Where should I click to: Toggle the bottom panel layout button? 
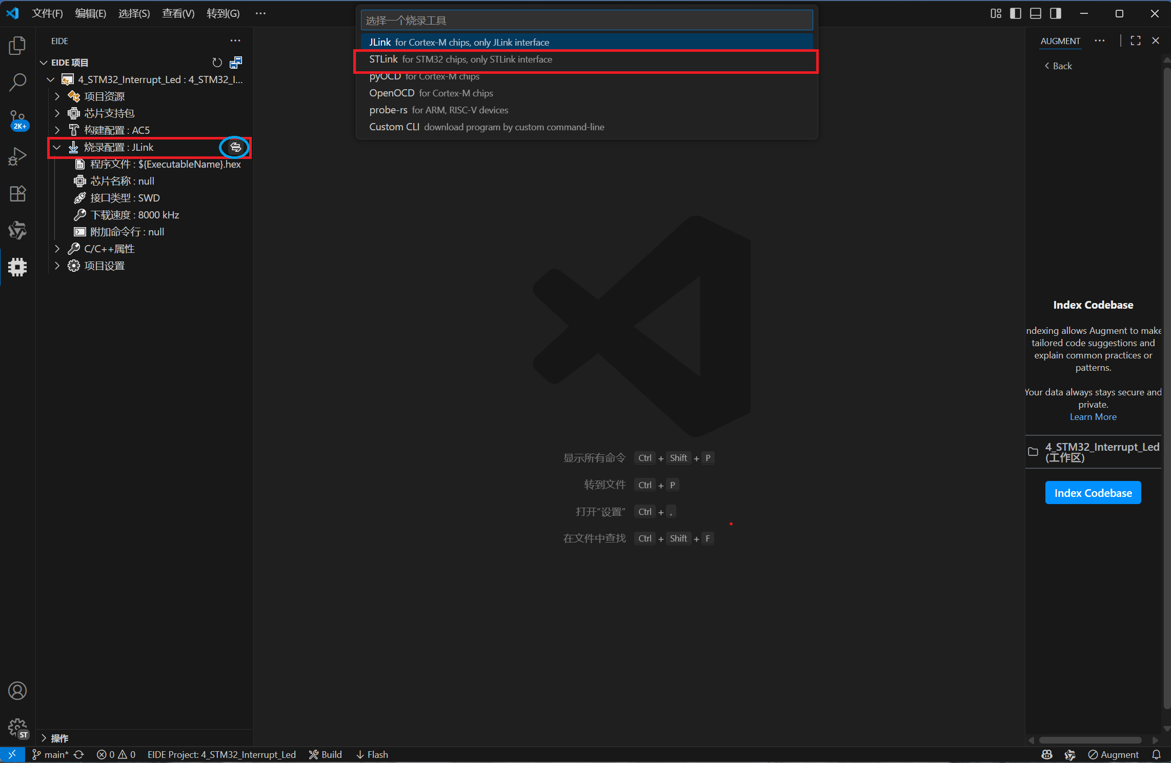tap(1035, 13)
